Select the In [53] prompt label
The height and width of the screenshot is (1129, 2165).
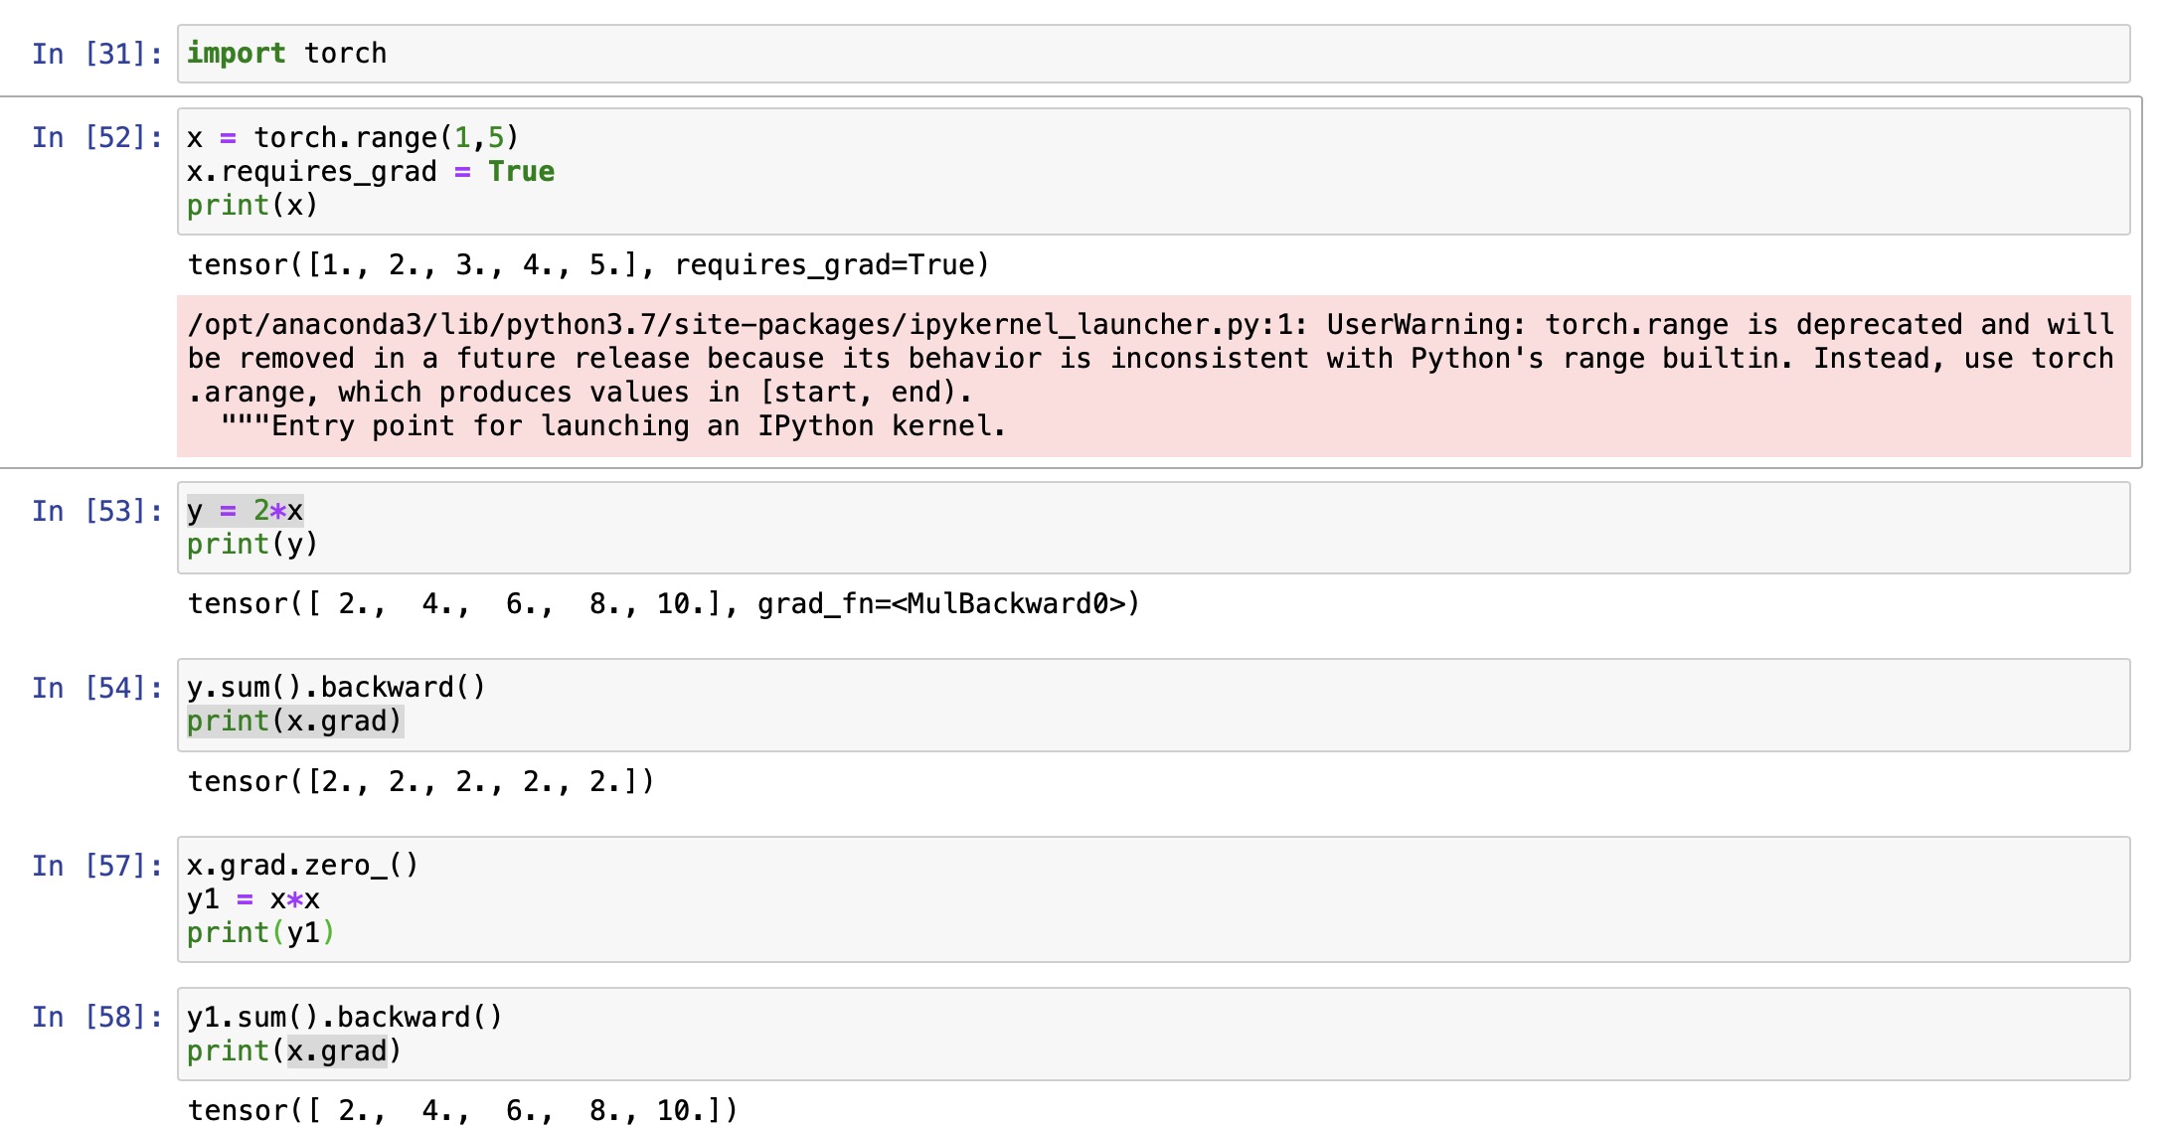point(96,511)
